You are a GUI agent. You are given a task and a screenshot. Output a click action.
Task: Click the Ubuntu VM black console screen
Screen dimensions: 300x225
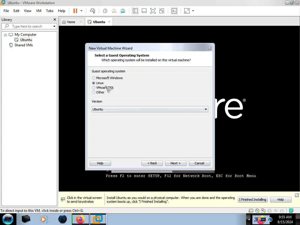[x=179, y=108]
